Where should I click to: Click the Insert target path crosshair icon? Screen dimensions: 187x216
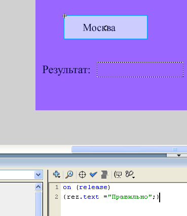[82, 174]
